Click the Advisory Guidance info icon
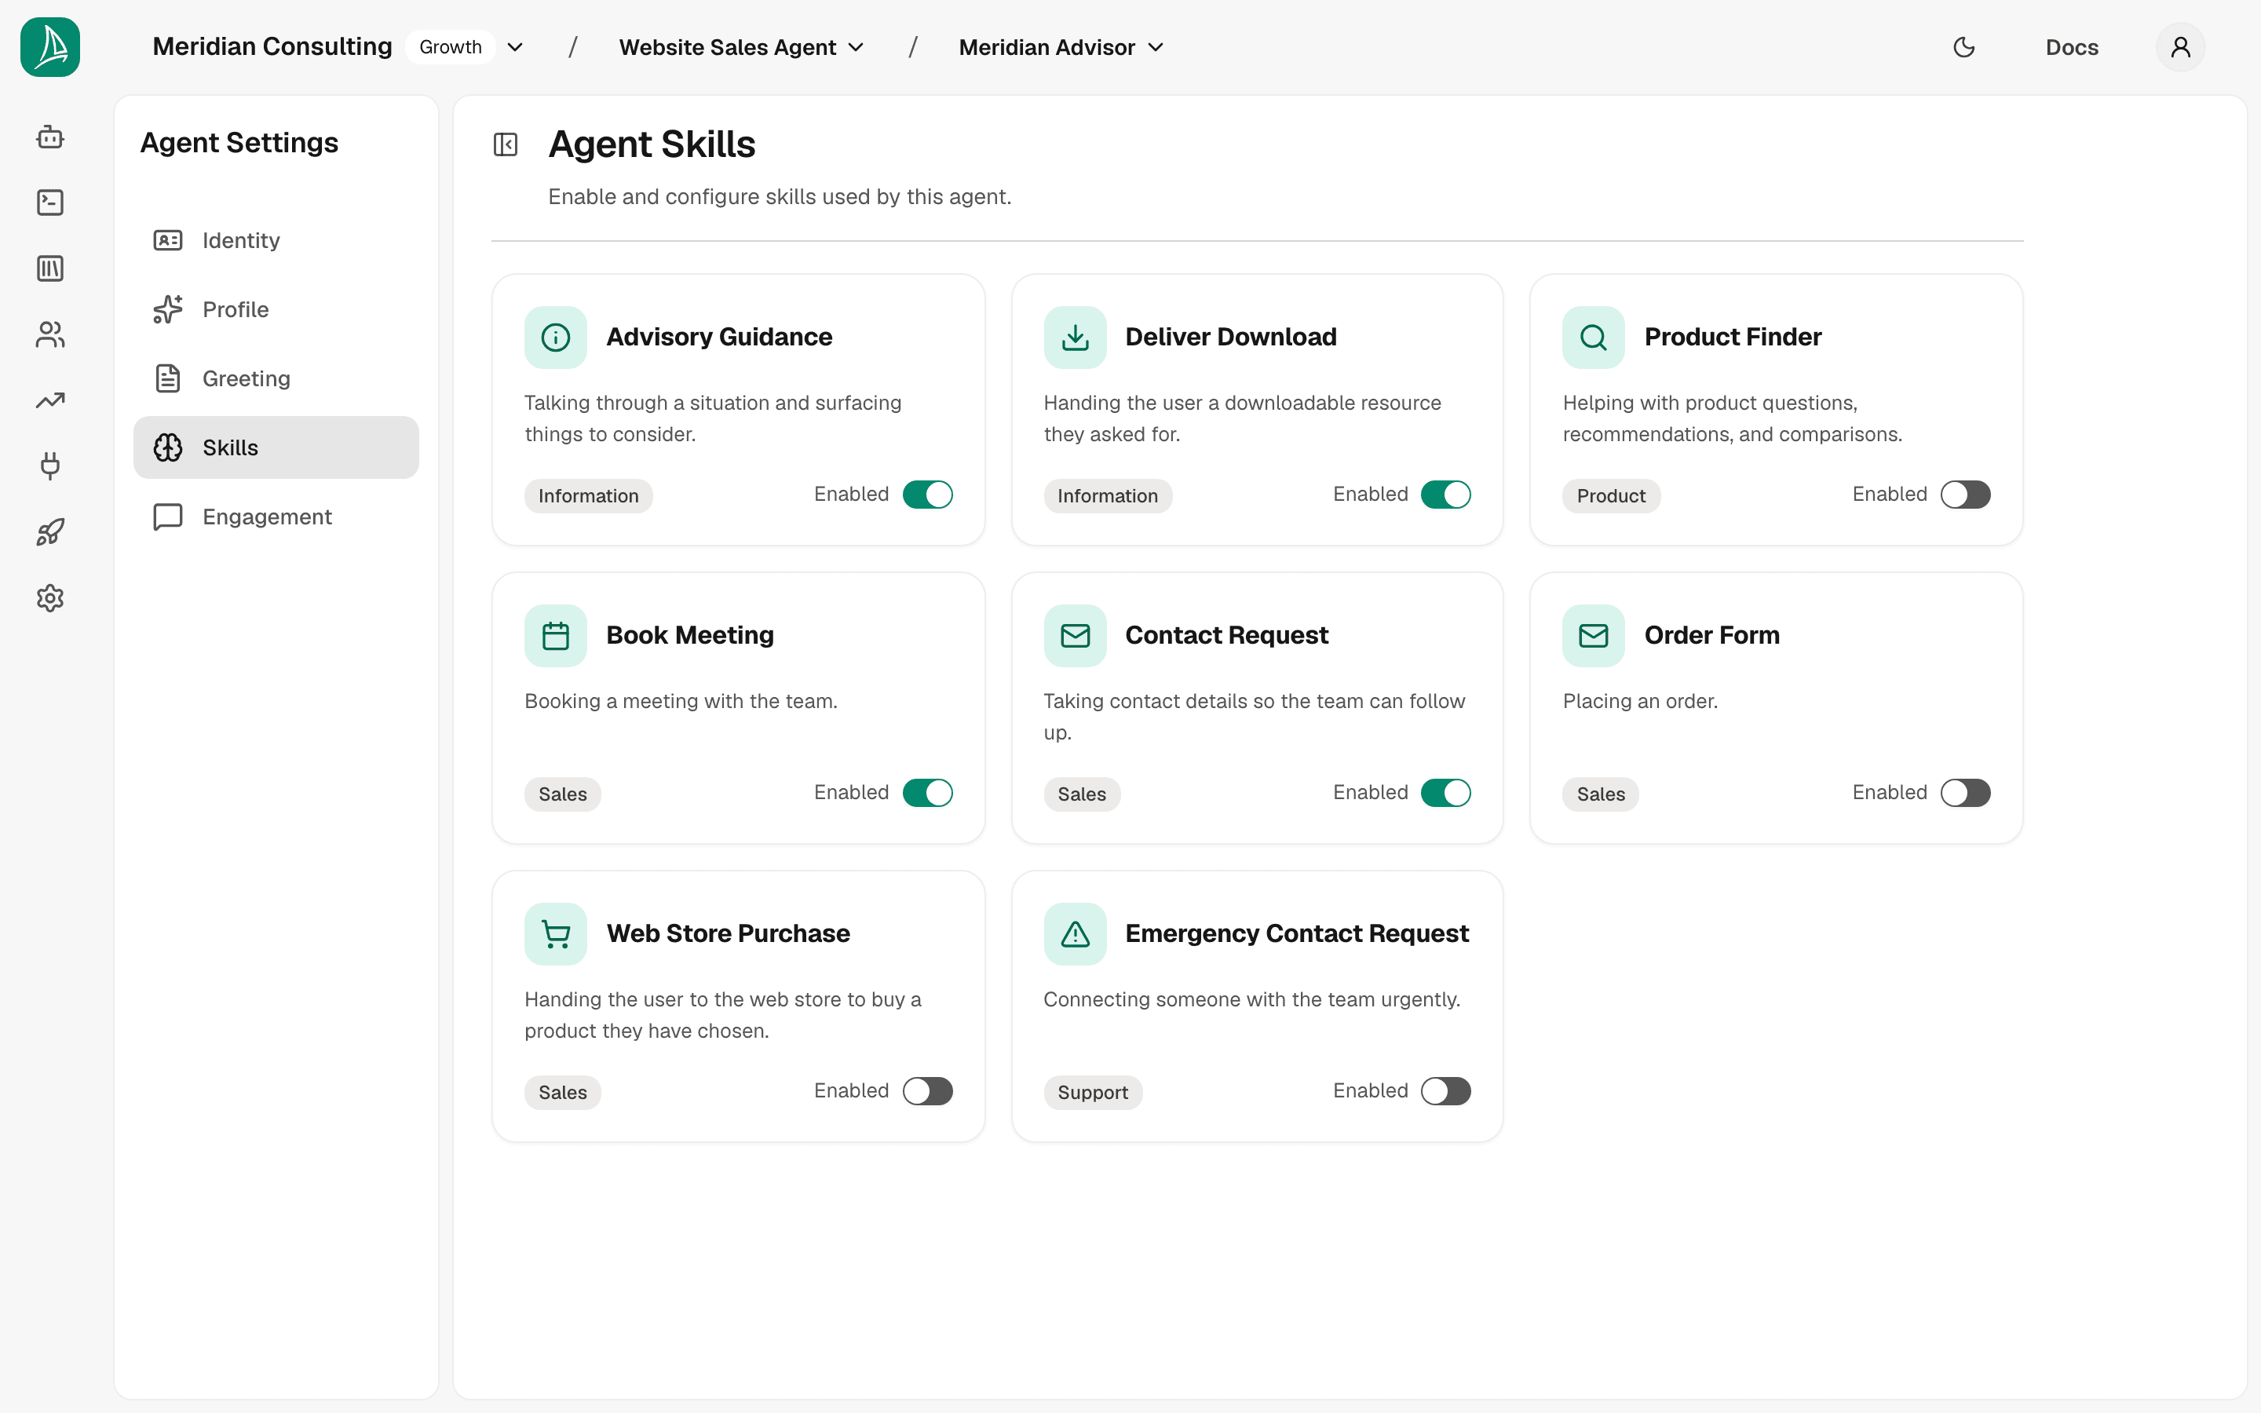Viewport: 2261px width, 1413px height. coord(556,338)
